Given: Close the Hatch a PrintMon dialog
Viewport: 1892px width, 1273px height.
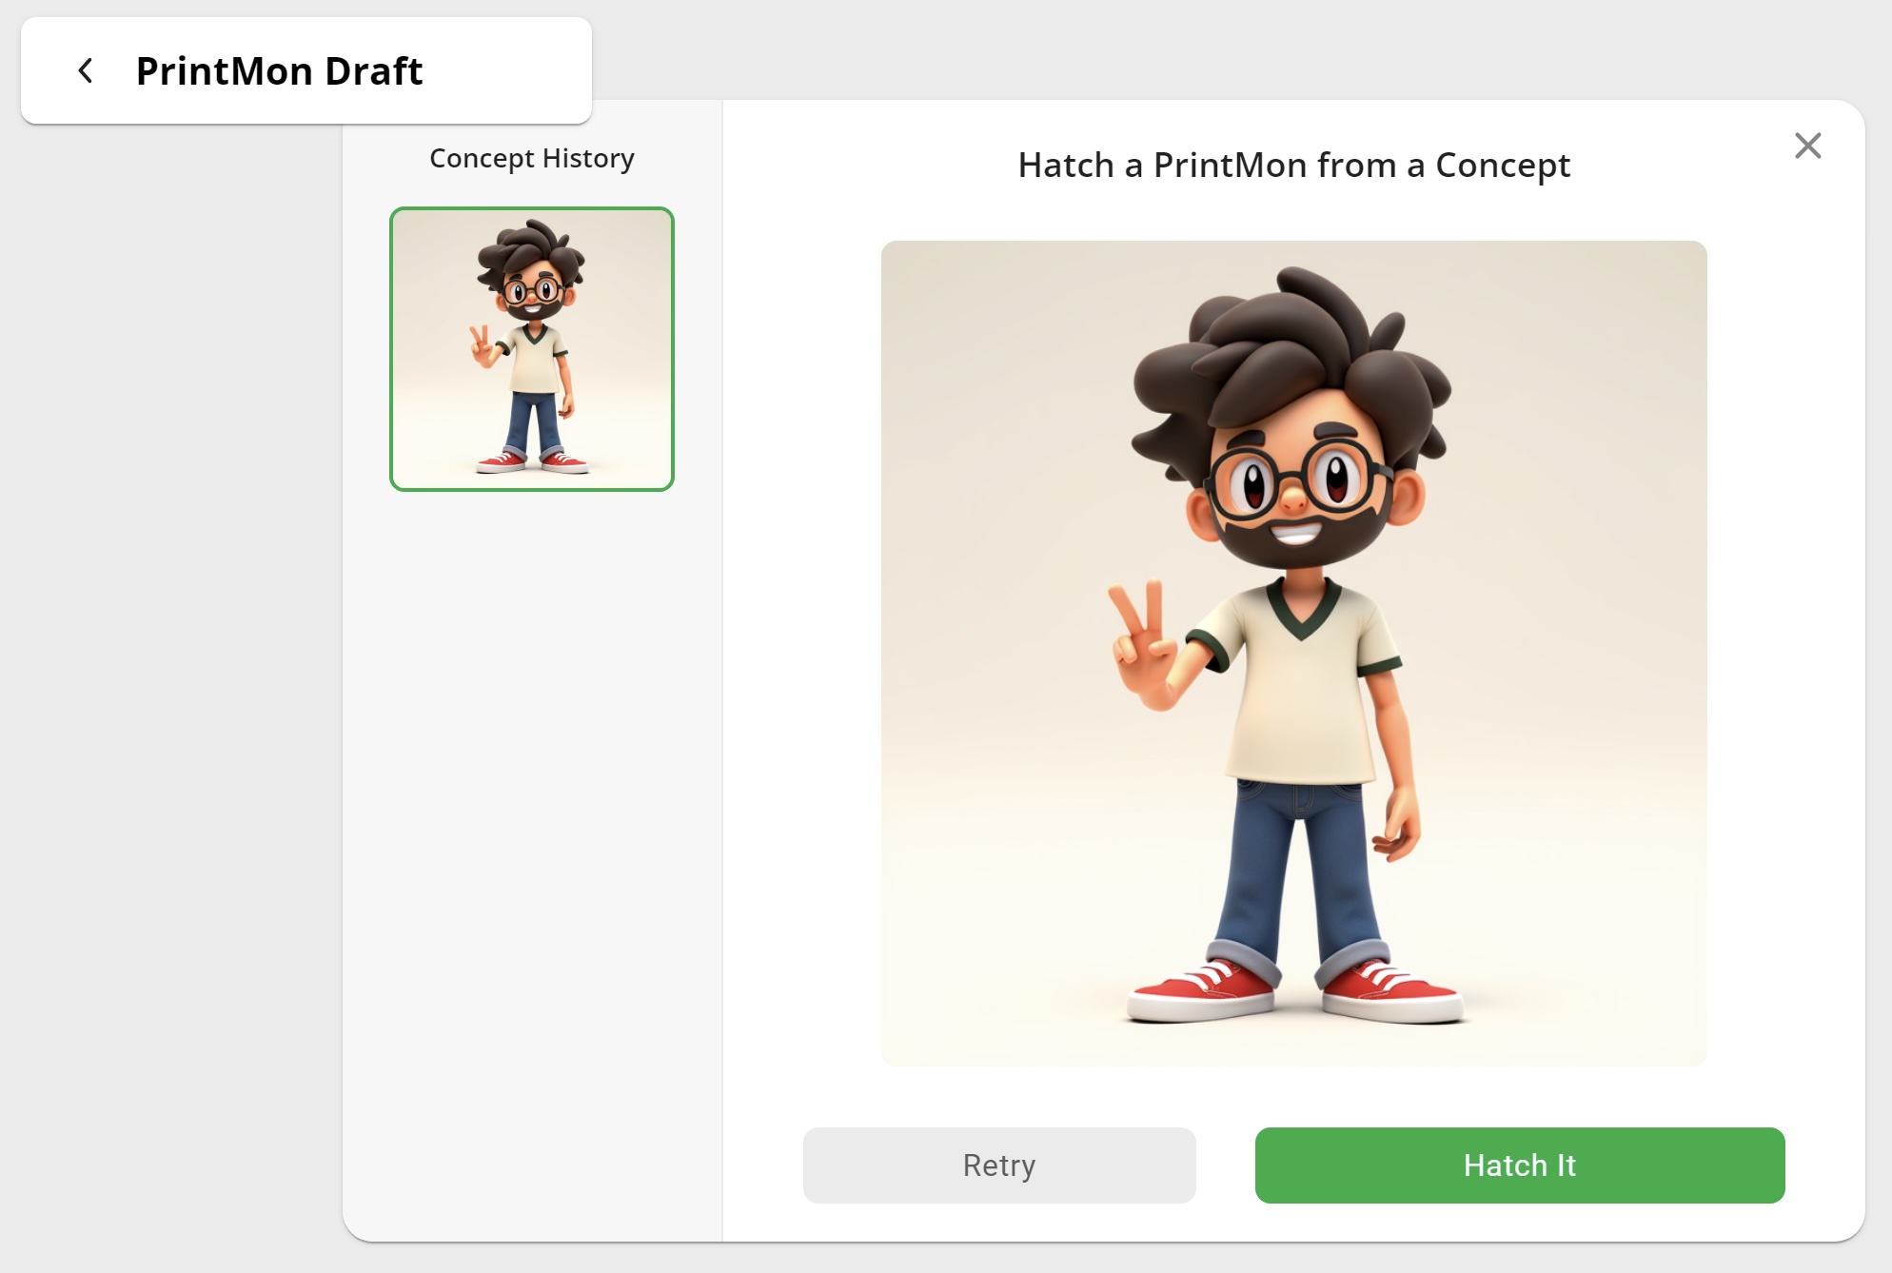Looking at the screenshot, I should tap(1807, 146).
